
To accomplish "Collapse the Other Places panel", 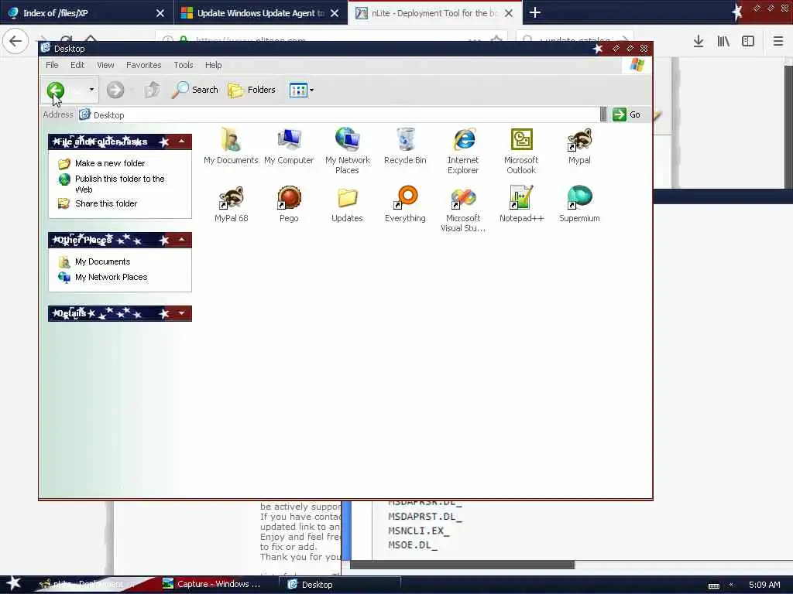I will pyautogui.click(x=181, y=240).
